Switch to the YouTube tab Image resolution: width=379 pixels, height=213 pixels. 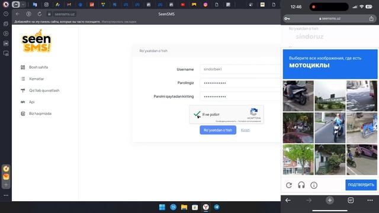(x=183, y=5)
